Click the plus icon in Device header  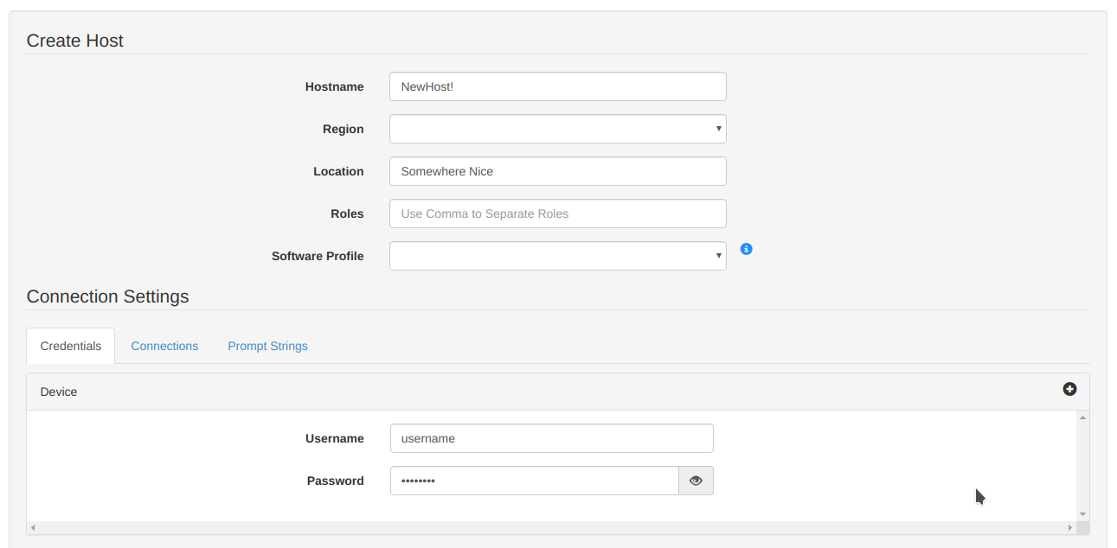[1069, 389]
